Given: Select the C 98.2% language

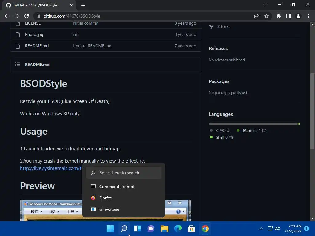Looking at the screenshot, I should (x=223, y=130).
